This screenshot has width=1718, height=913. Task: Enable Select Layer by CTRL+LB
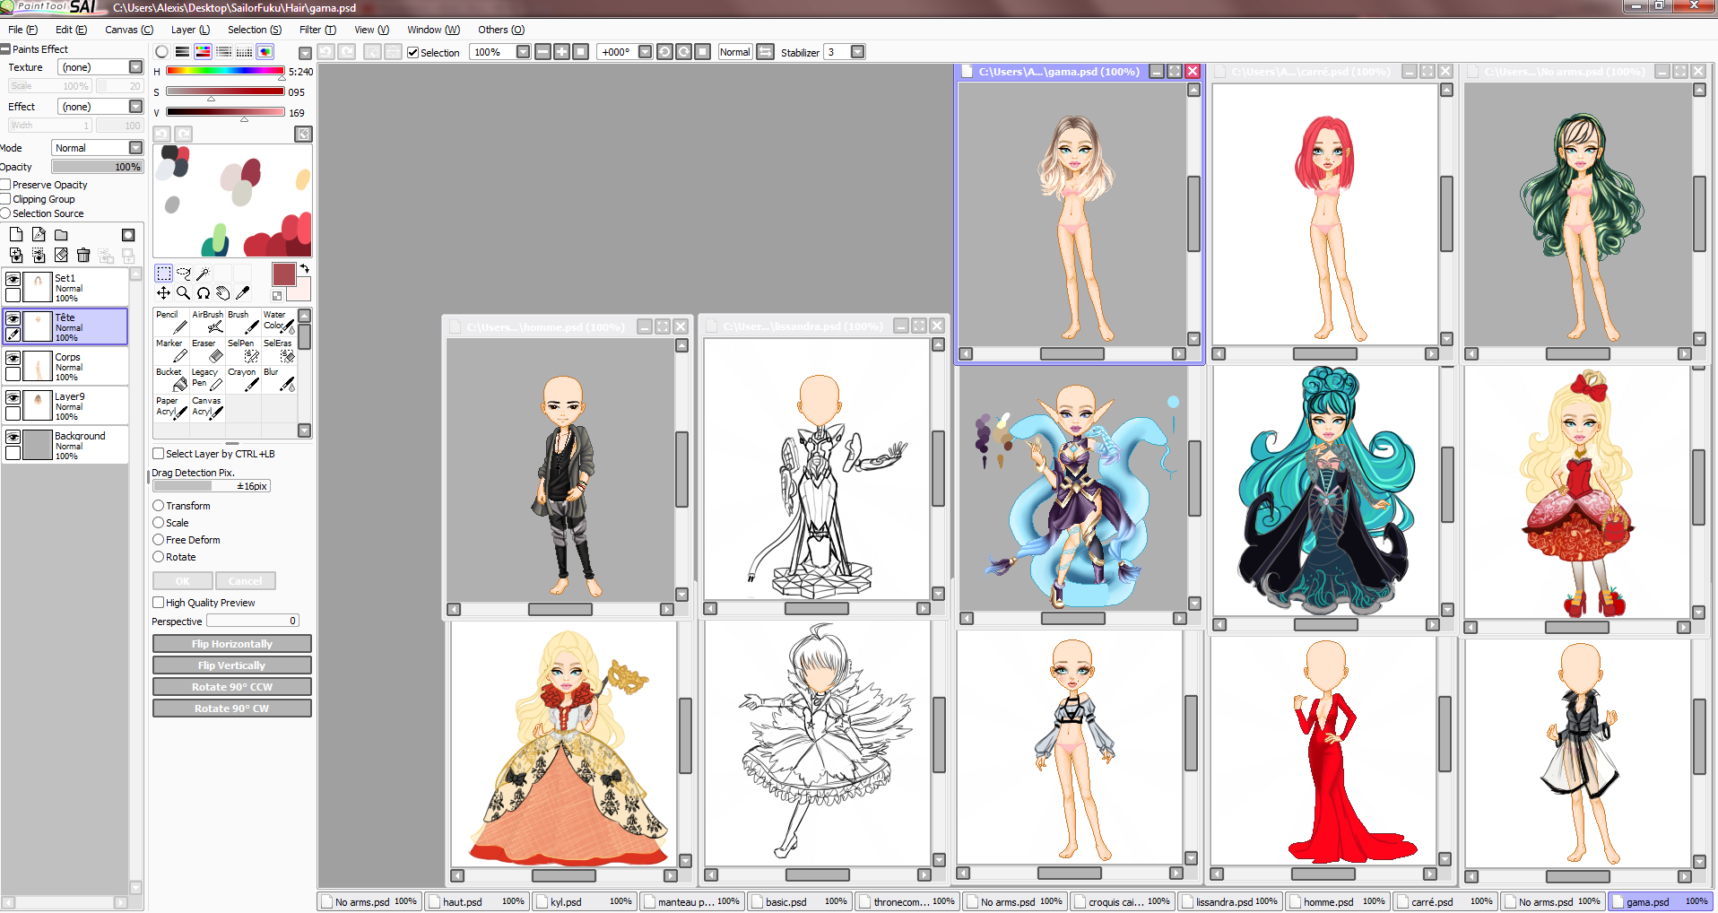[x=159, y=454]
